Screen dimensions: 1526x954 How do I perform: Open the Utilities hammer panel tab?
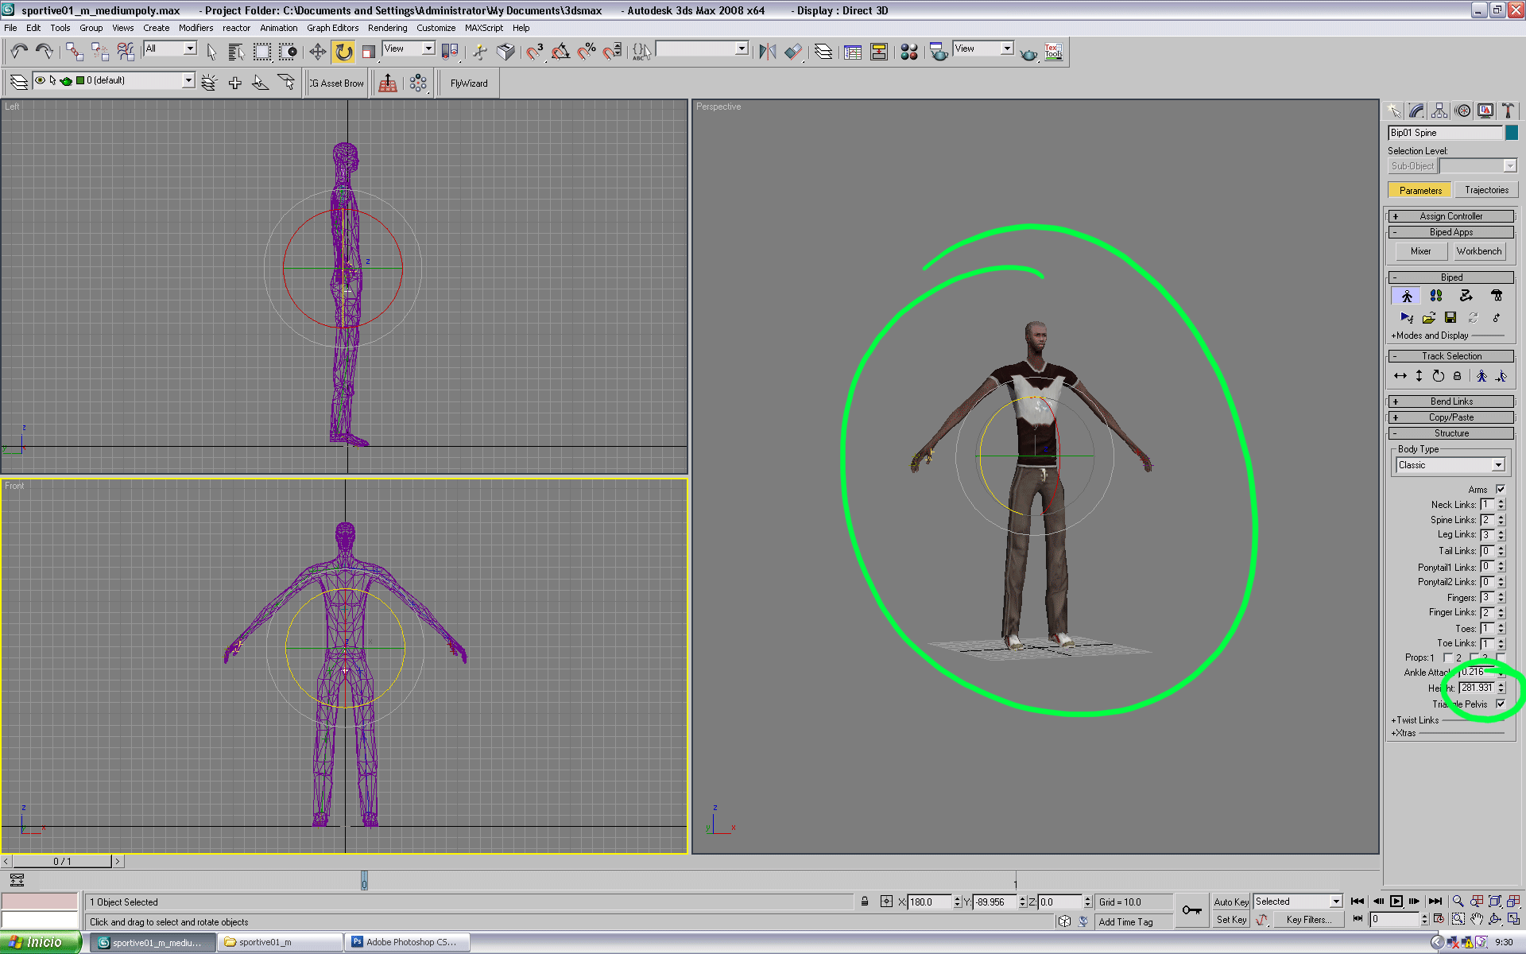(1508, 111)
